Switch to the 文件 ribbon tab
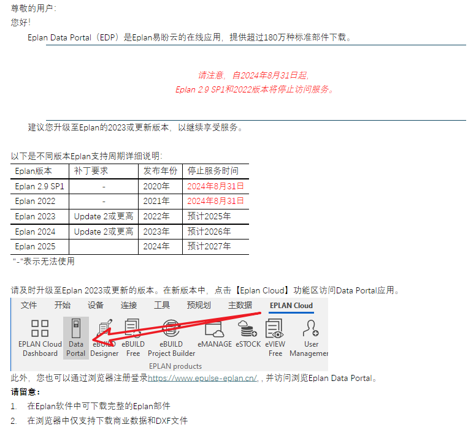468x430 pixels. pyautogui.click(x=29, y=305)
